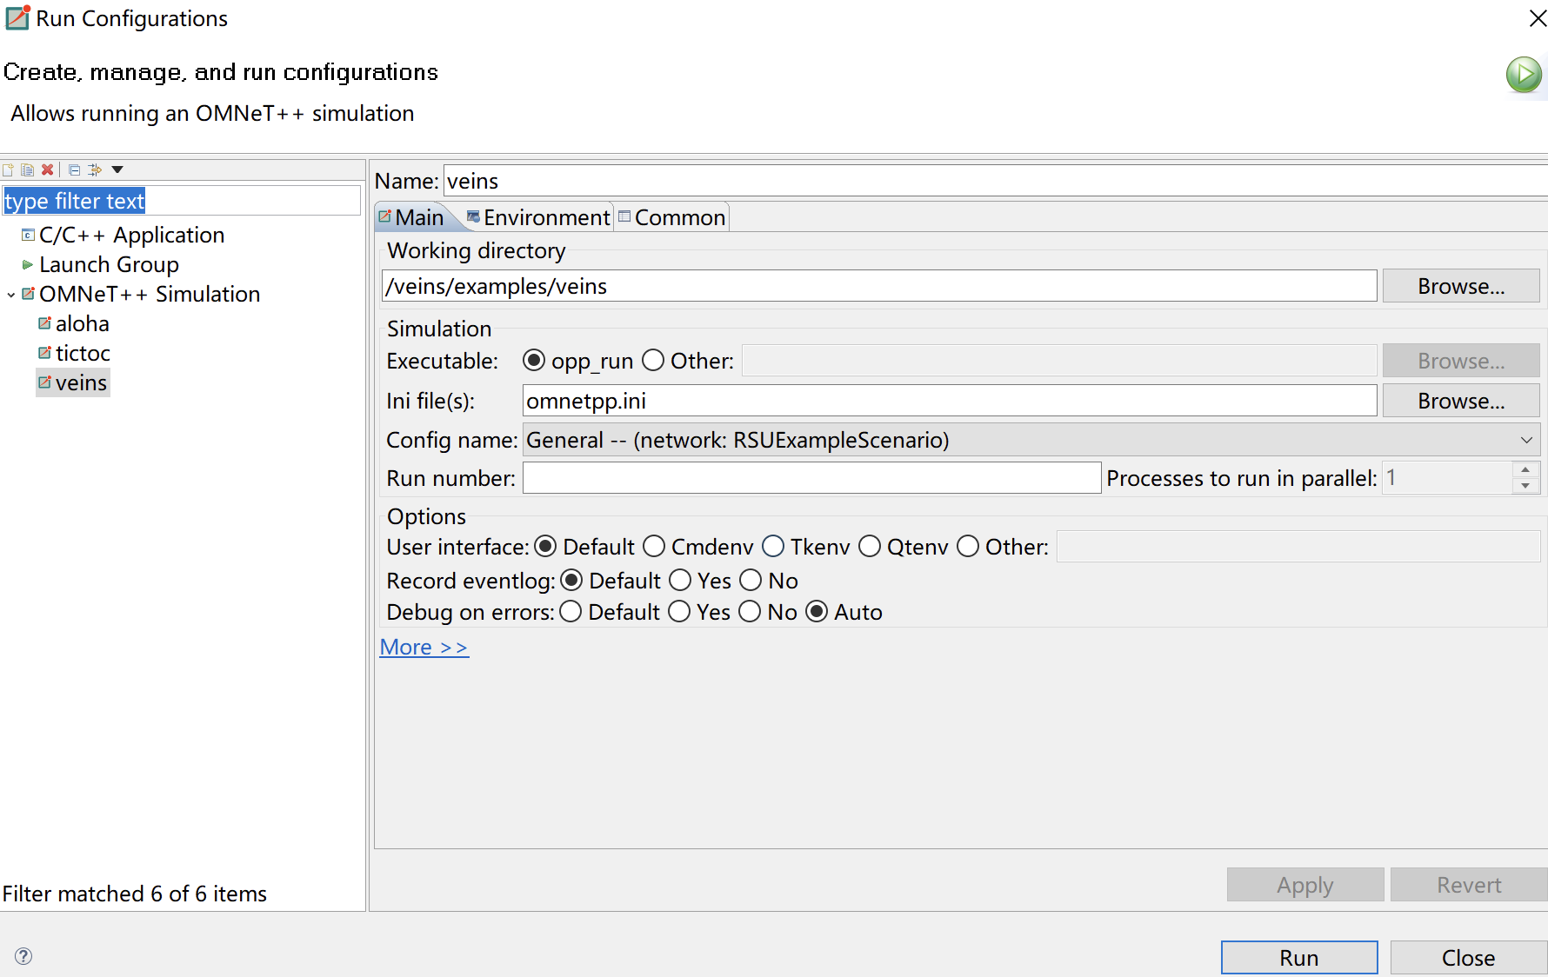Click the Apply button

[x=1305, y=885]
